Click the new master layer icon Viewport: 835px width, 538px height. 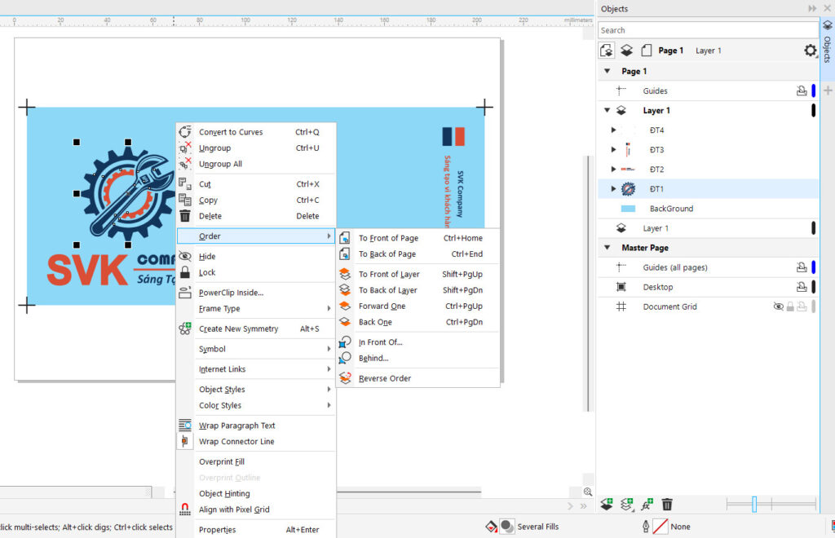626,505
